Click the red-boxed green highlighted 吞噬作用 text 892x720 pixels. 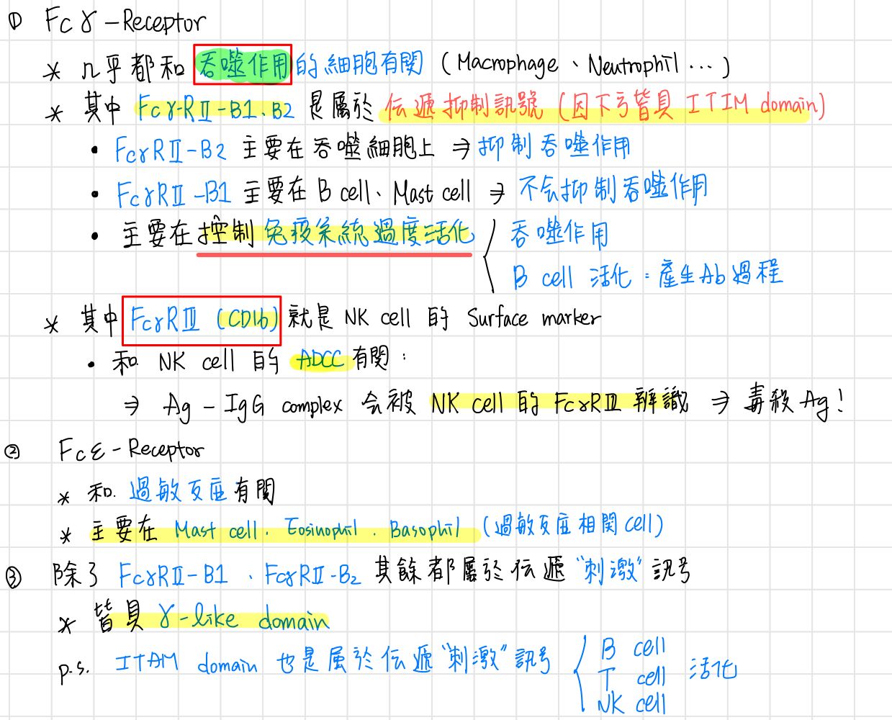pyautogui.click(x=243, y=64)
